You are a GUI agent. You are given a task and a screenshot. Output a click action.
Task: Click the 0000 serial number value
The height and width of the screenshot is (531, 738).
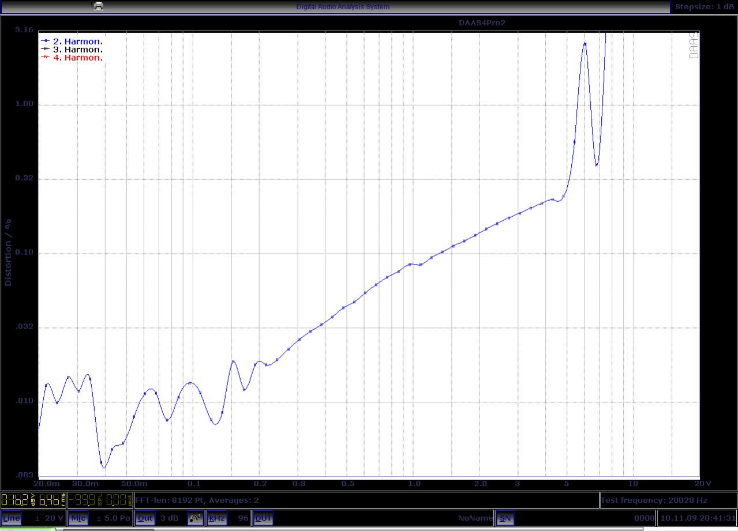pos(644,518)
